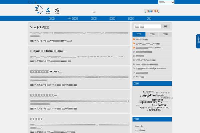Open the ajax form article title

coord(48,51)
